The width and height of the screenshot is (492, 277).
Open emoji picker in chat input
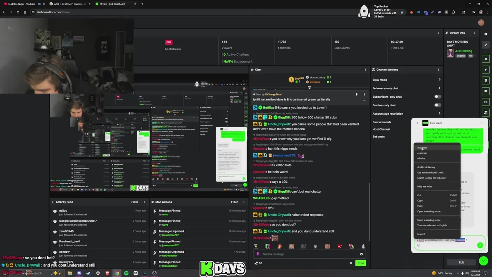pyautogui.click(x=361, y=254)
